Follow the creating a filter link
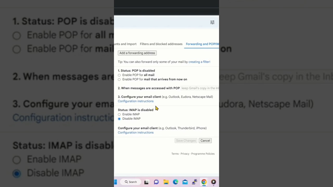 coord(199,62)
